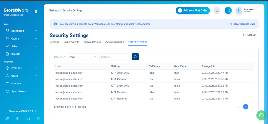Expand the Sales menu chevron
This screenshot has width=268, height=124.
[x=36, y=46]
